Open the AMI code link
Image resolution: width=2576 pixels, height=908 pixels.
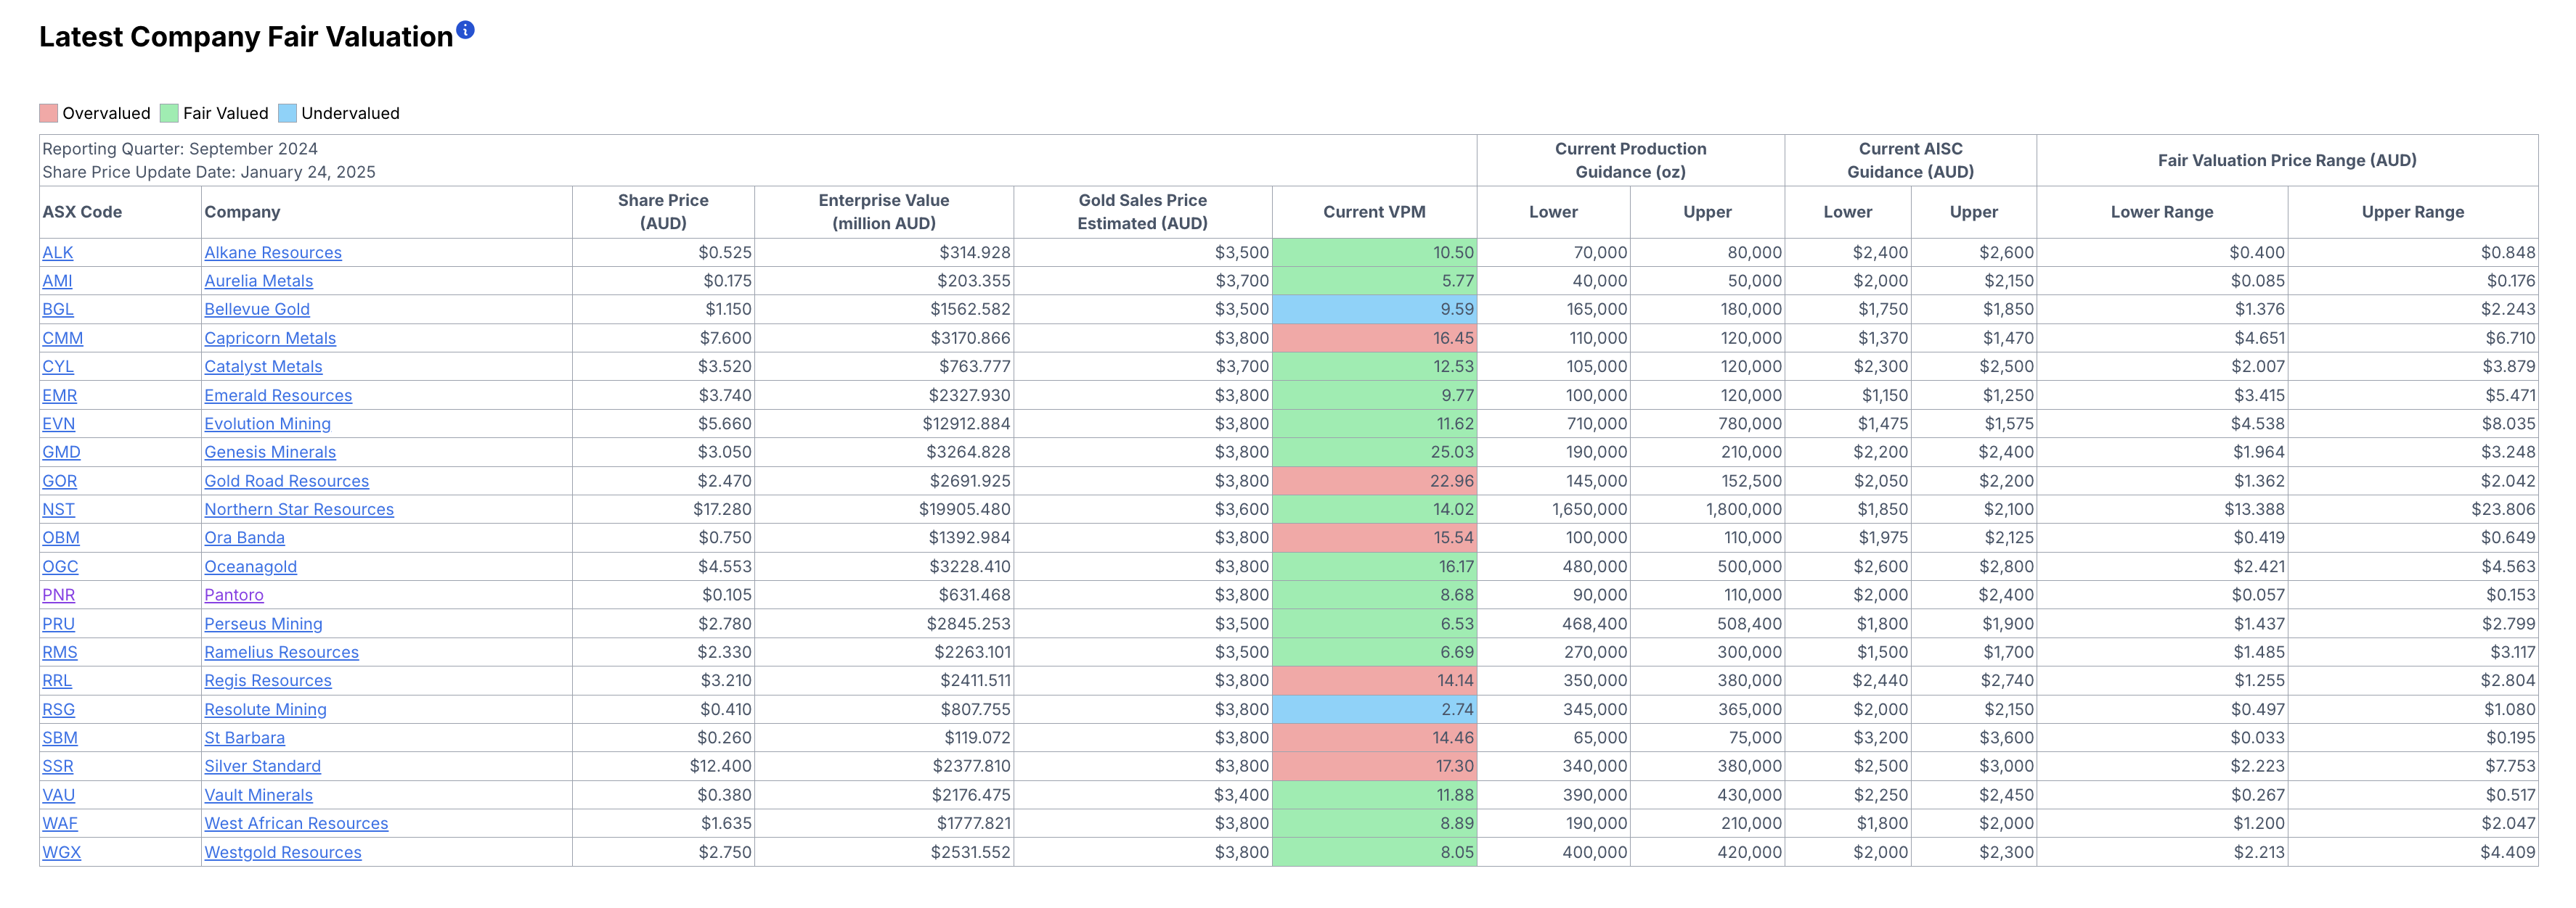point(57,281)
